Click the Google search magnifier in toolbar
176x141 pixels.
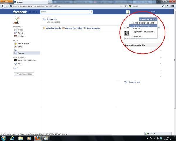point(163,6)
